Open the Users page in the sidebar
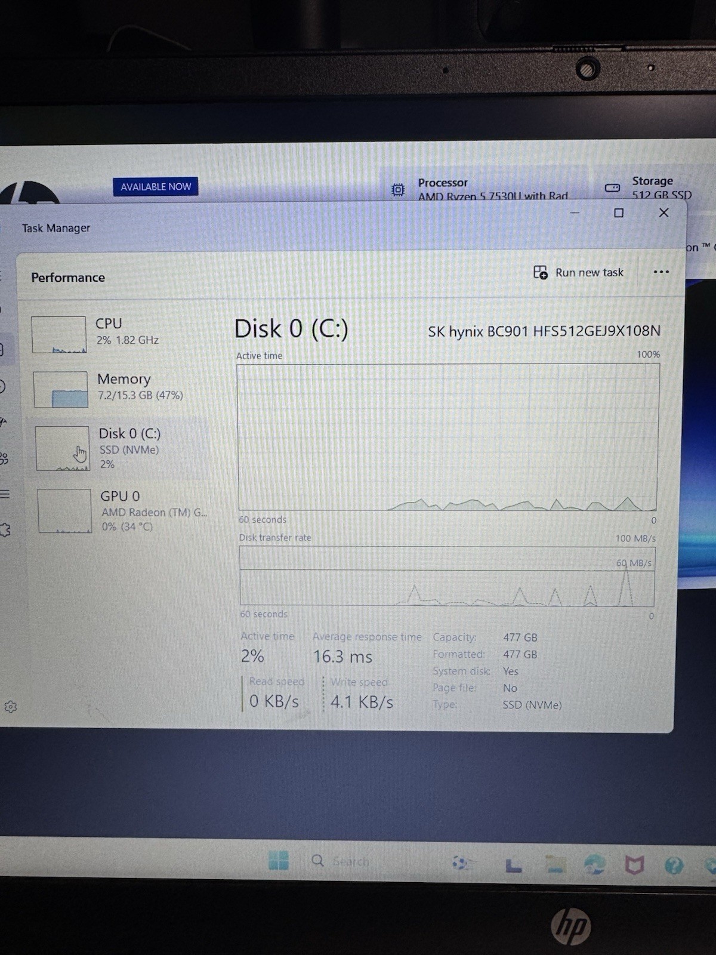This screenshot has height=955, width=716. [x=4, y=458]
